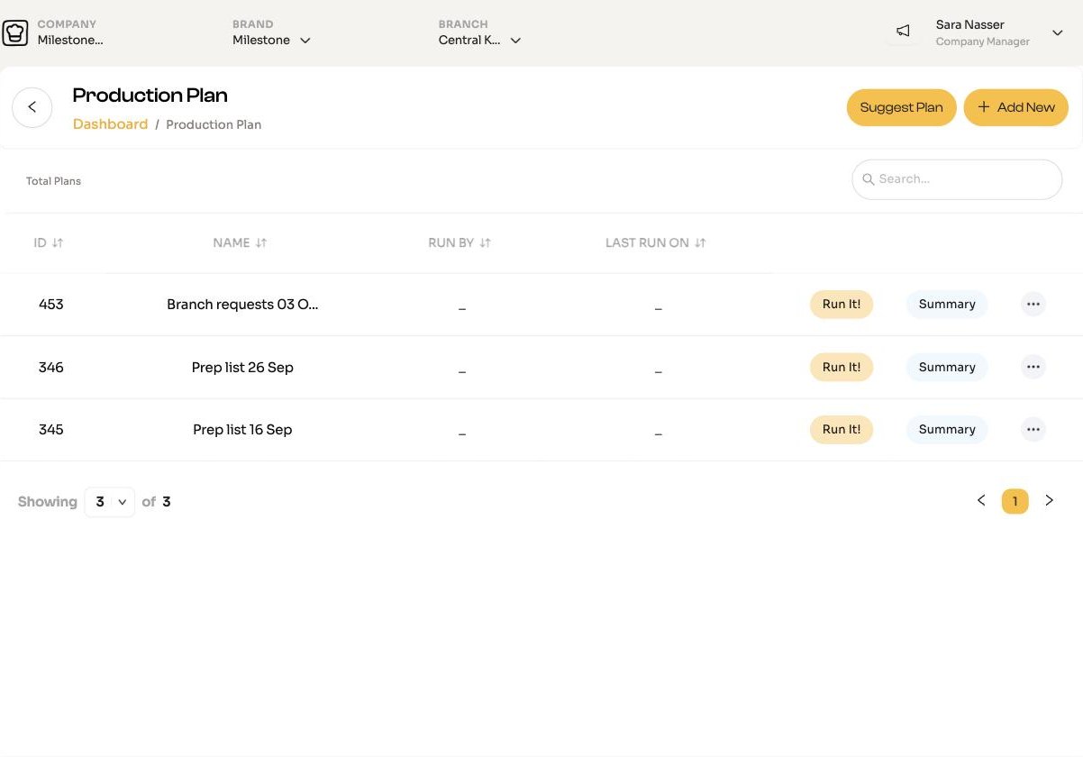Click ID cell 345
The height and width of the screenshot is (757, 1083).
point(51,430)
